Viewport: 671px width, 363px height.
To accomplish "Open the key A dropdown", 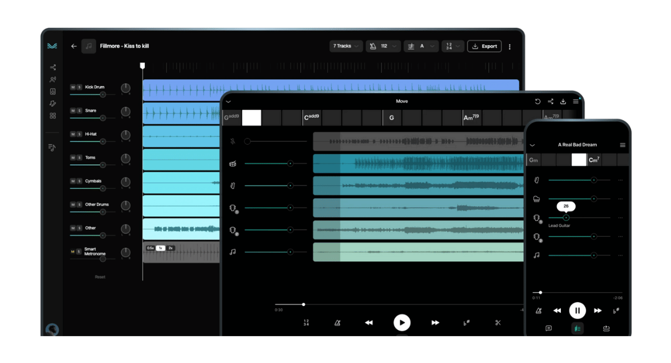I will (x=421, y=46).
